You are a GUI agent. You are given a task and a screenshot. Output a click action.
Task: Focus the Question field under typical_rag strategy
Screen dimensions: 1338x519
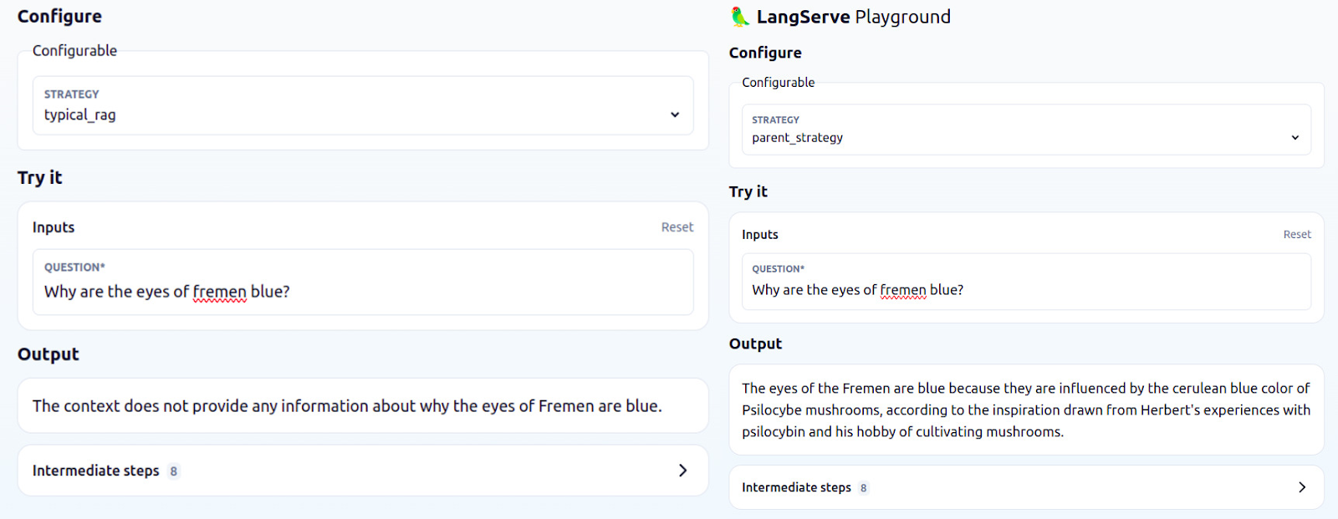362,291
